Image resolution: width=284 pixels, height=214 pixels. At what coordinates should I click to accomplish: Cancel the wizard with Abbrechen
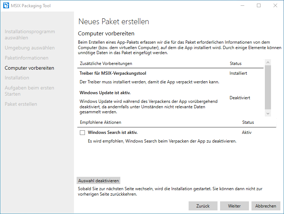pos(266,206)
